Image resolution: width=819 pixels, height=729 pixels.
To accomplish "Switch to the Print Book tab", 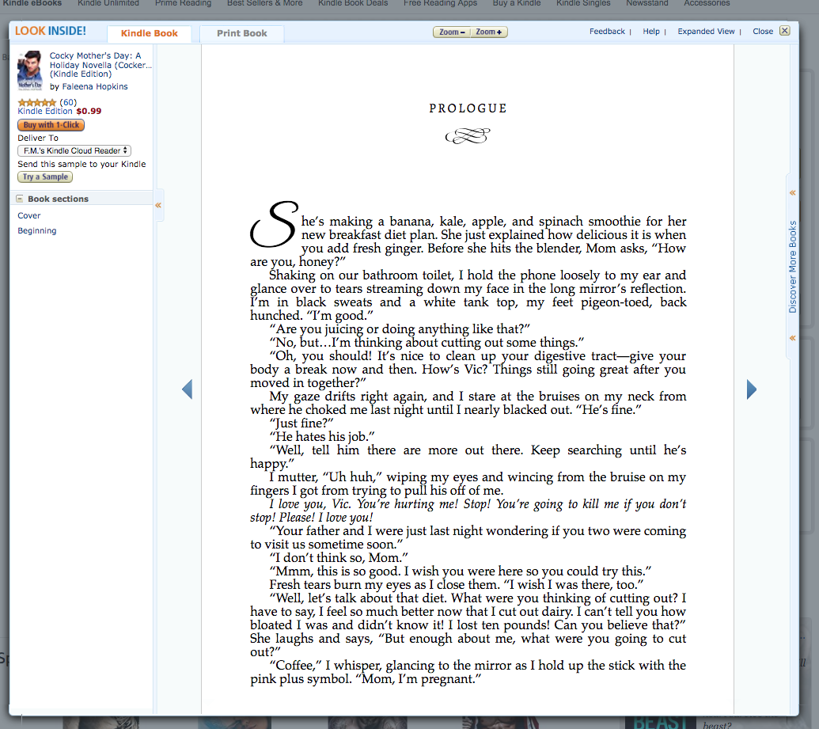I will tap(242, 33).
